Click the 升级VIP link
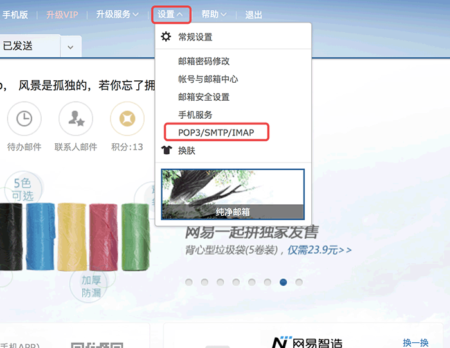 coord(62,15)
